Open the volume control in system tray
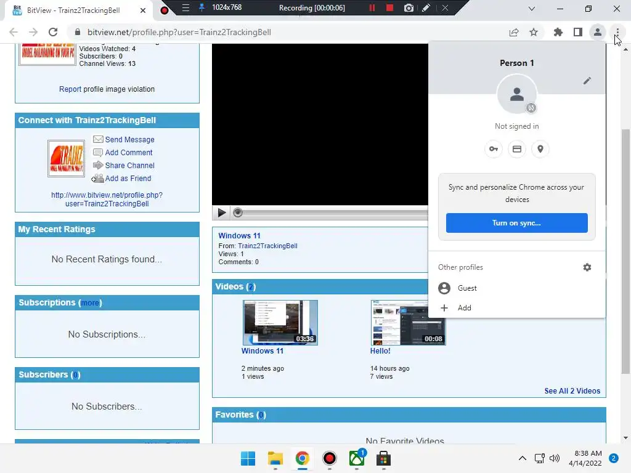The height and width of the screenshot is (473, 631). [555, 458]
